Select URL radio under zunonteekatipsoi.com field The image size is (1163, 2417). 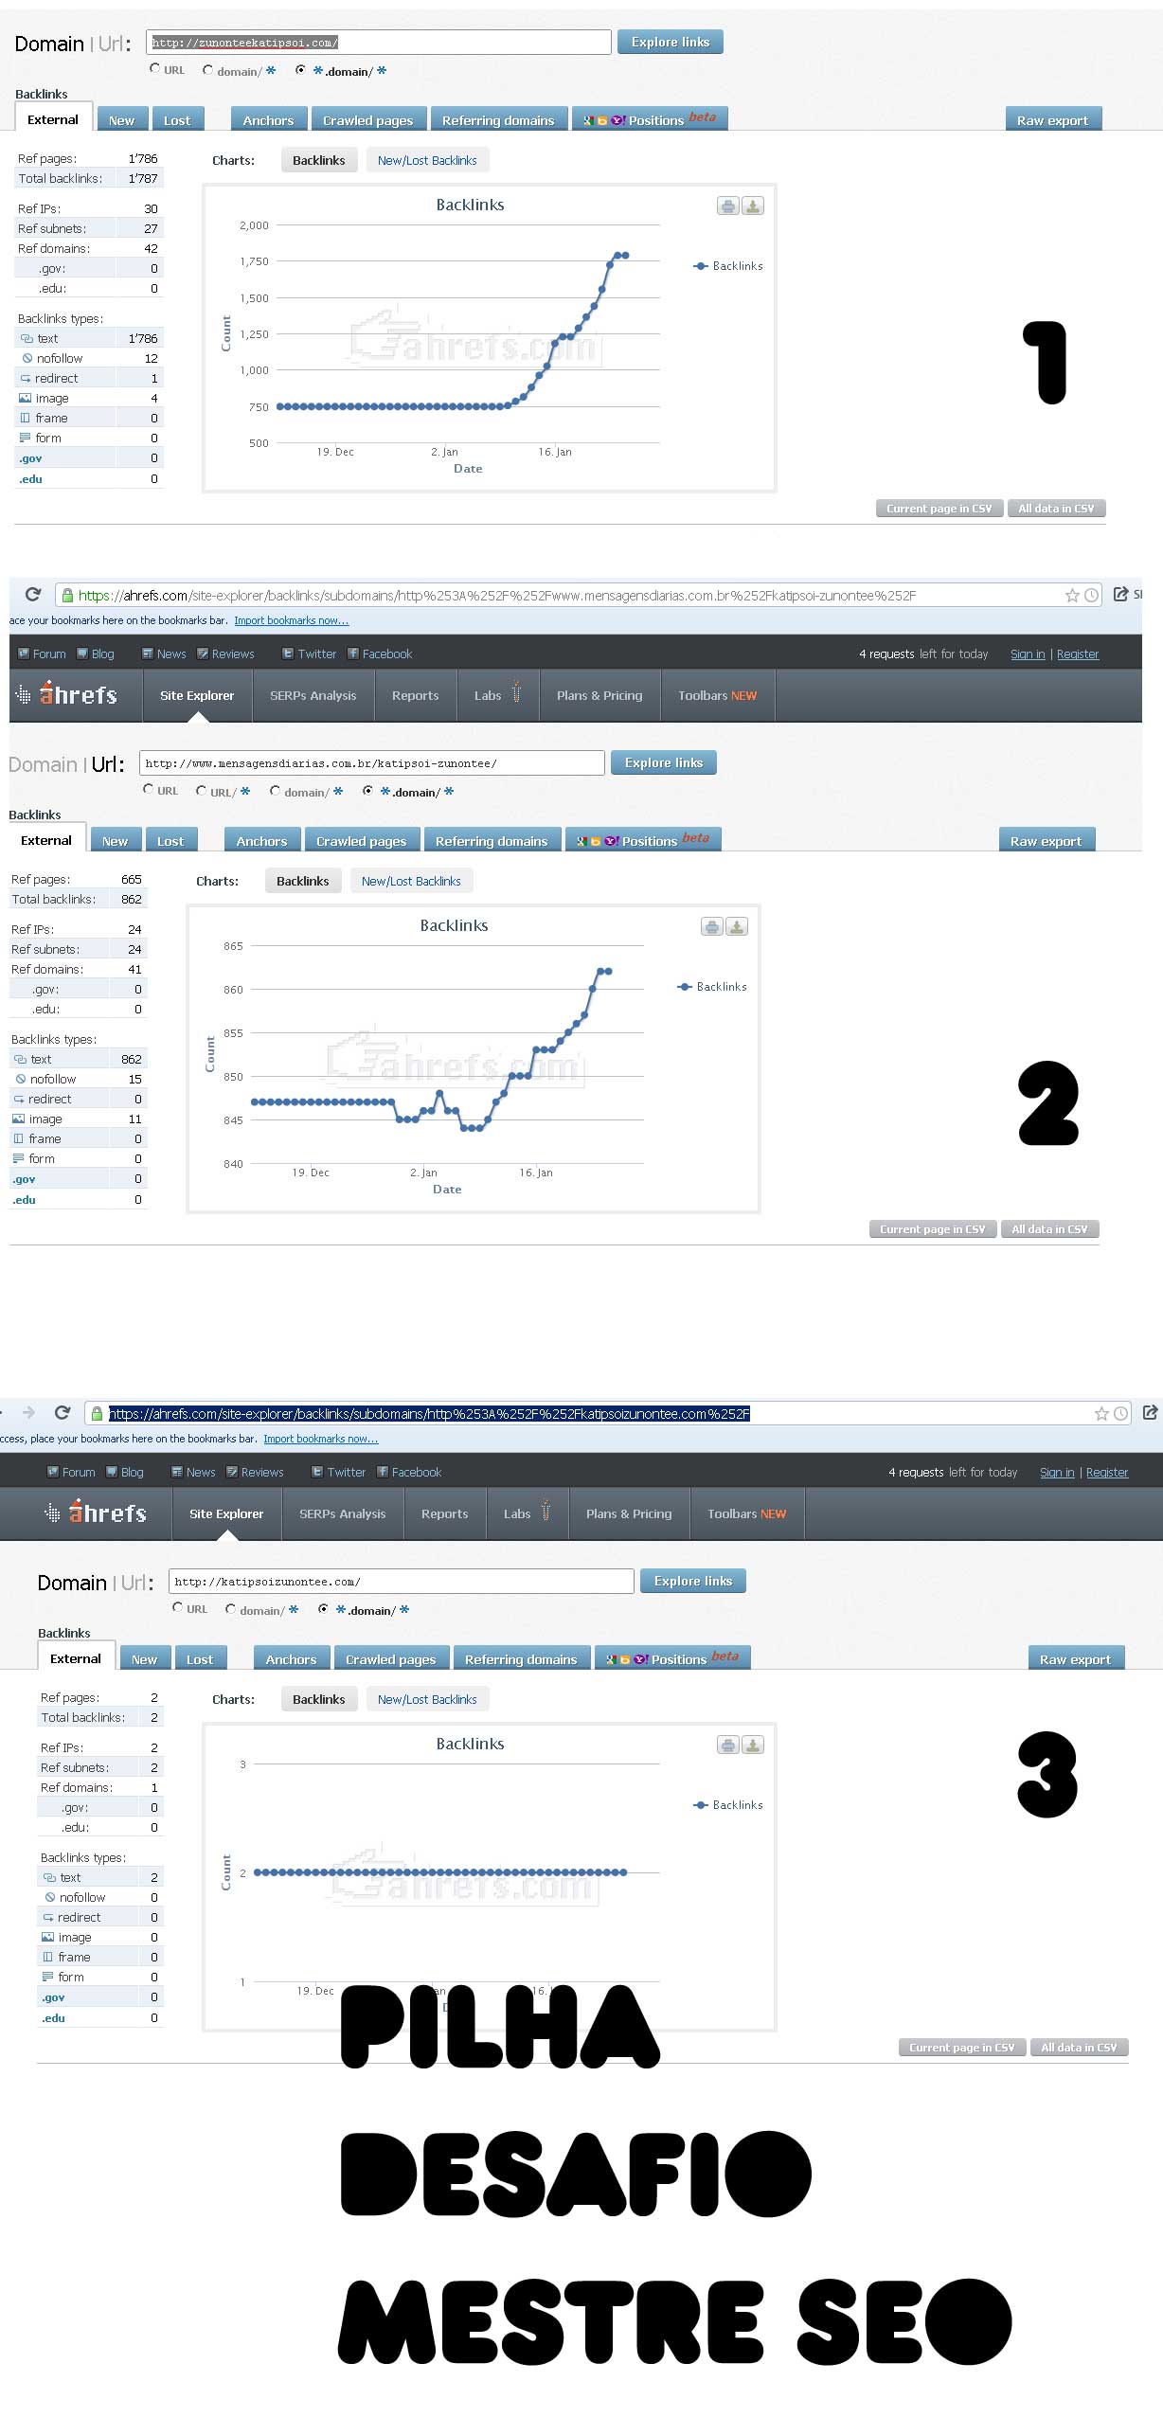pyautogui.click(x=155, y=69)
